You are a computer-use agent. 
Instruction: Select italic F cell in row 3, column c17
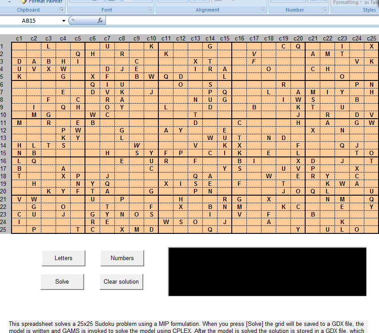(254, 61)
